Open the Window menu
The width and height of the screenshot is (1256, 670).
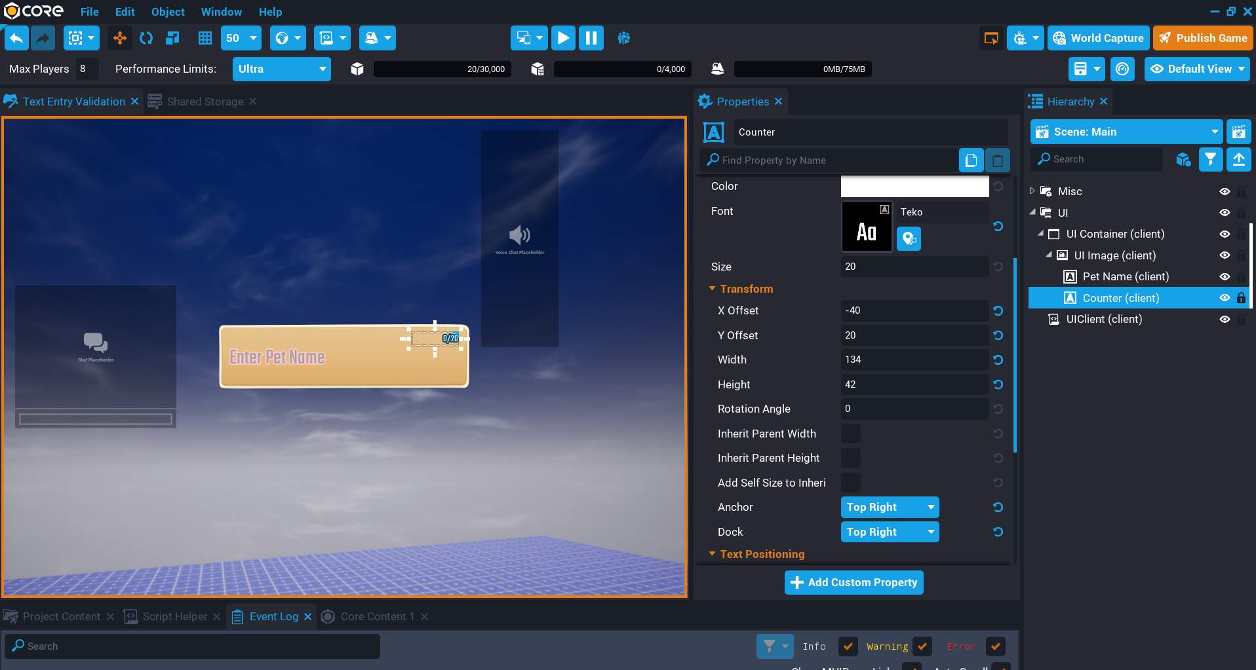221,11
